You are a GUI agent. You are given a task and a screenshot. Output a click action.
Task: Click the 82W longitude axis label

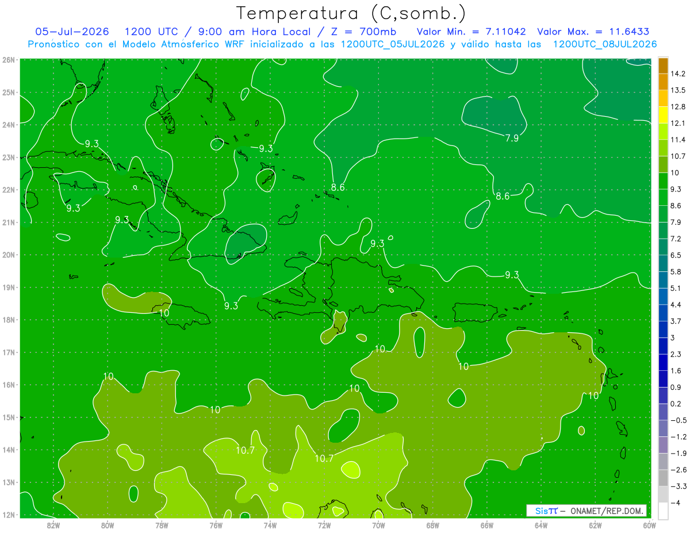(x=53, y=525)
